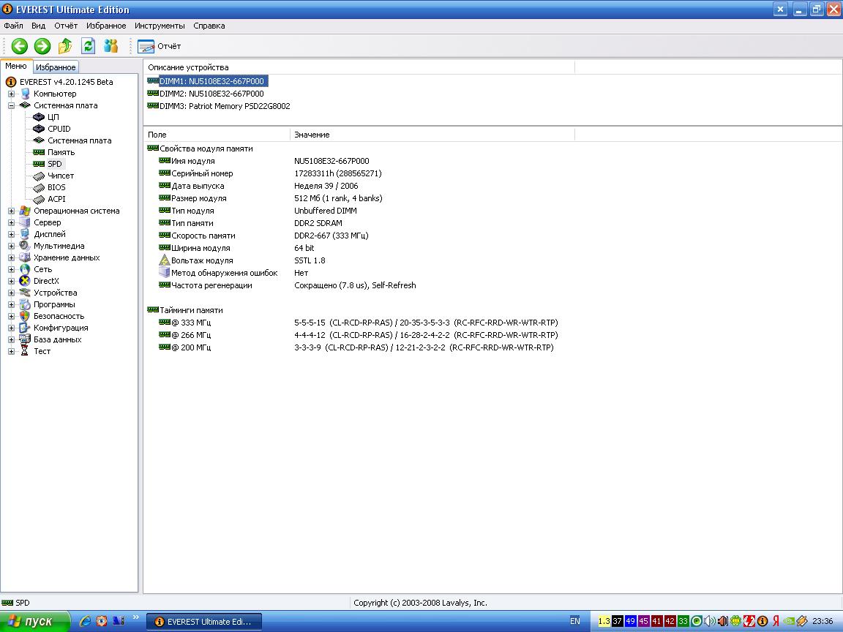The width and height of the screenshot is (843, 632).
Task: Click the База данных tree icon
Action: 25,339
